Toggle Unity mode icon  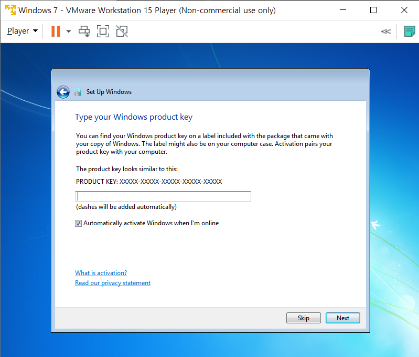(x=122, y=31)
